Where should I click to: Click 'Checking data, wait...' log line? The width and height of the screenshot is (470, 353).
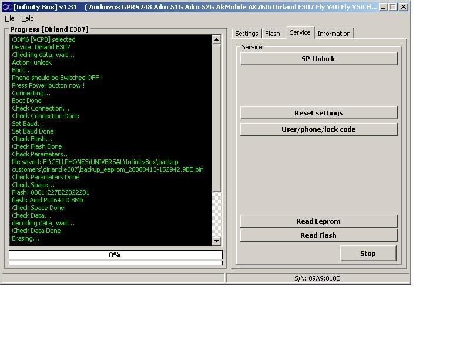[x=43, y=55]
